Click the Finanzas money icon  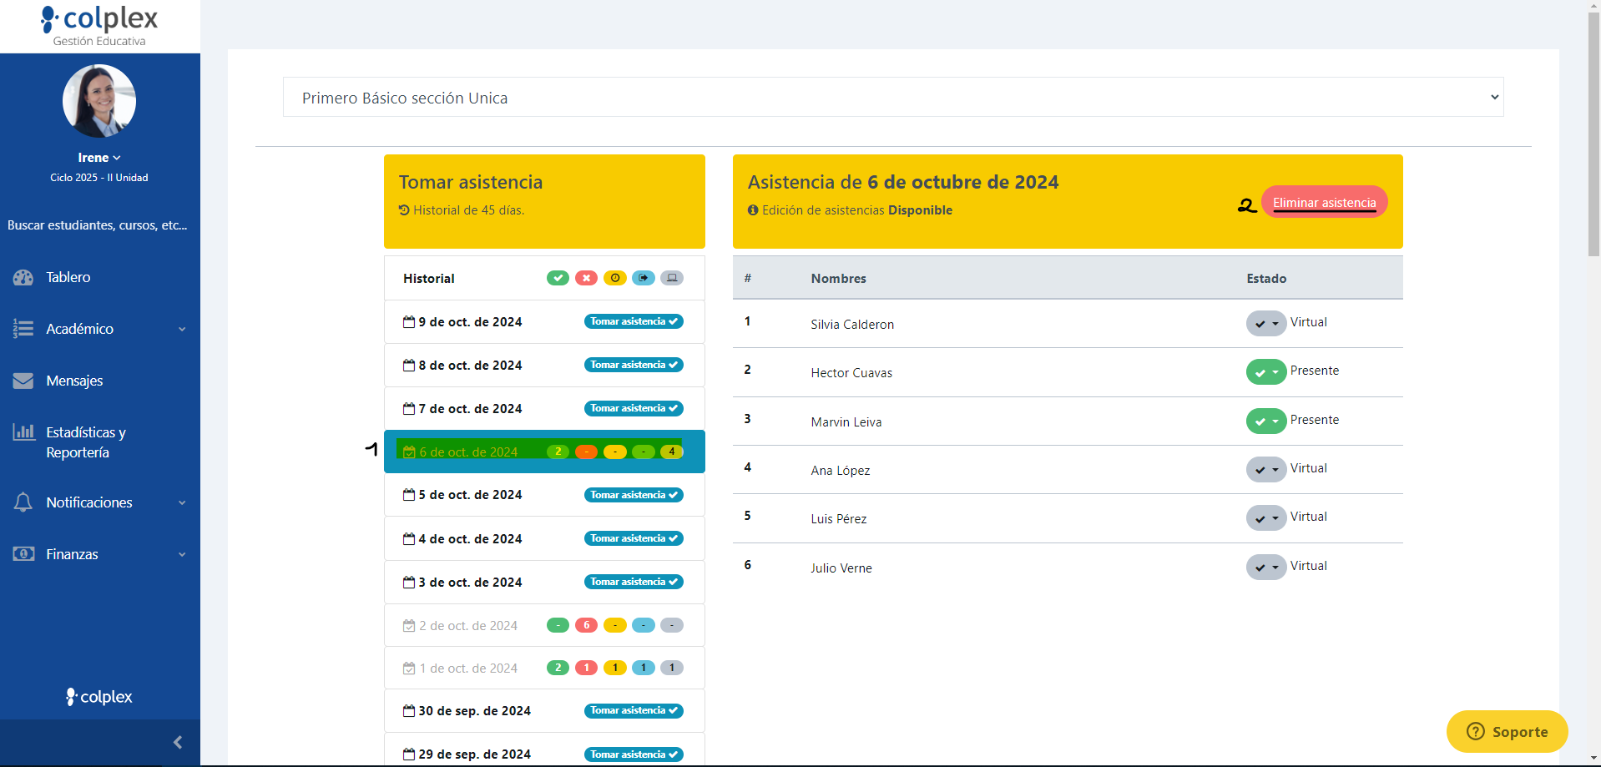(23, 553)
